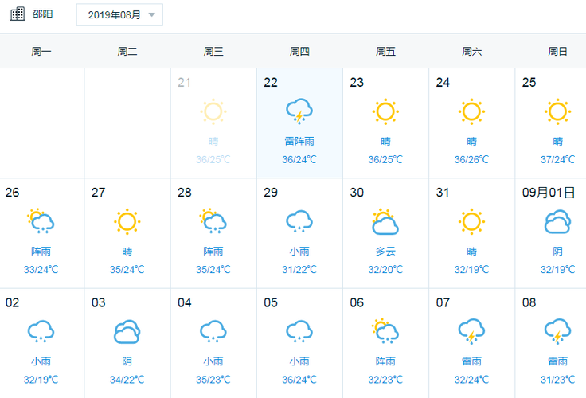Click the partly cloudy icon on day 30
586x398 pixels.
385,221
